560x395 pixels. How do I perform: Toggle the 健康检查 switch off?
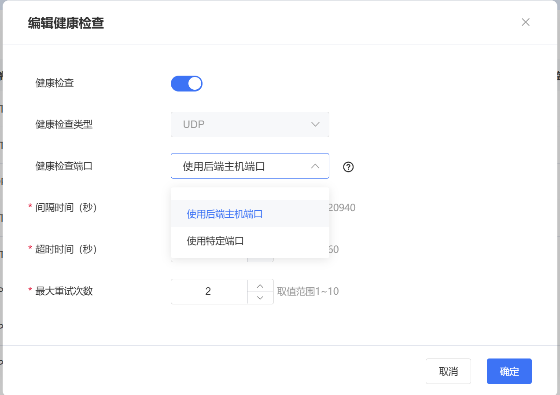click(x=187, y=83)
